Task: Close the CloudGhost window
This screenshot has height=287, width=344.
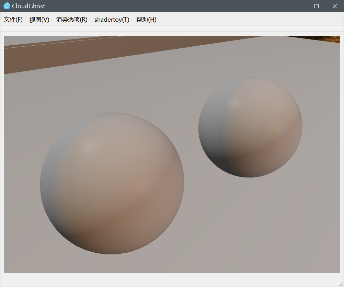Action: click(335, 6)
